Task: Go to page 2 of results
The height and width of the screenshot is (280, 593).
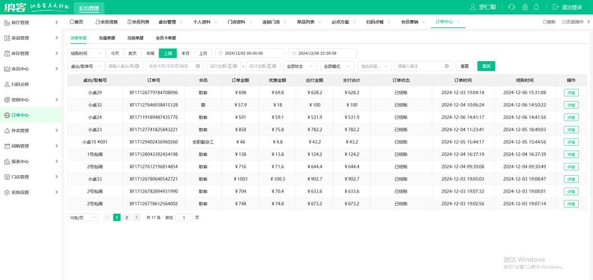Action: pyautogui.click(x=127, y=217)
